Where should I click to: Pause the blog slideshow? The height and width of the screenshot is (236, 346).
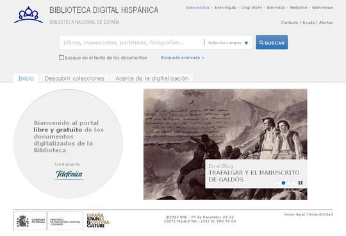click(301, 183)
